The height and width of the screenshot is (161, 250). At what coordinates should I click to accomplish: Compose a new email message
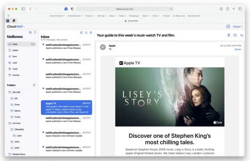[x=228, y=27]
